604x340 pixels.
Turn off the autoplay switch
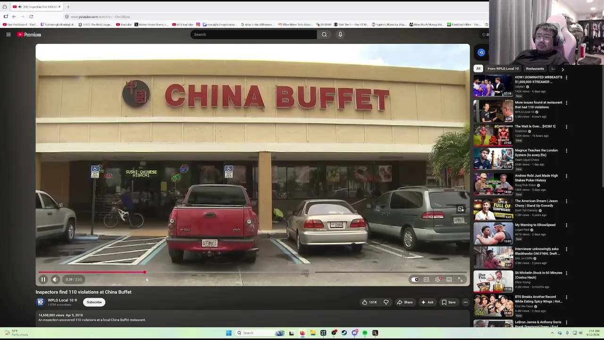pyautogui.click(x=415, y=280)
